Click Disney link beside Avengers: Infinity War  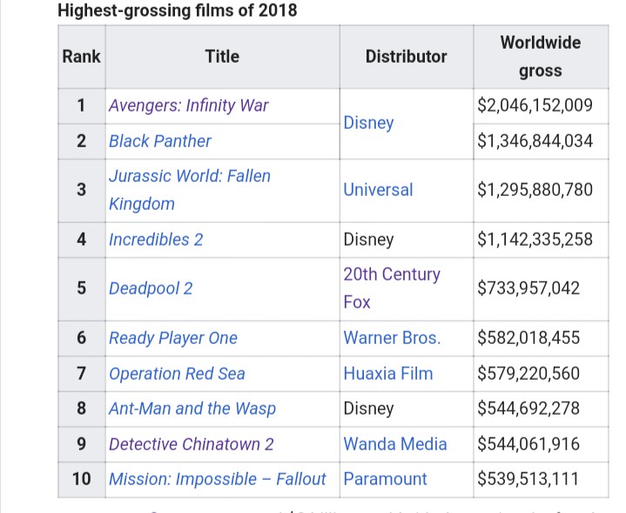(368, 123)
